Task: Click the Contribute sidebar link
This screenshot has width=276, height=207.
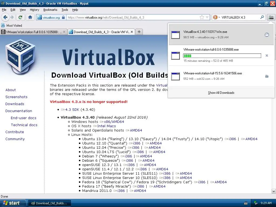Action: (x=15, y=132)
